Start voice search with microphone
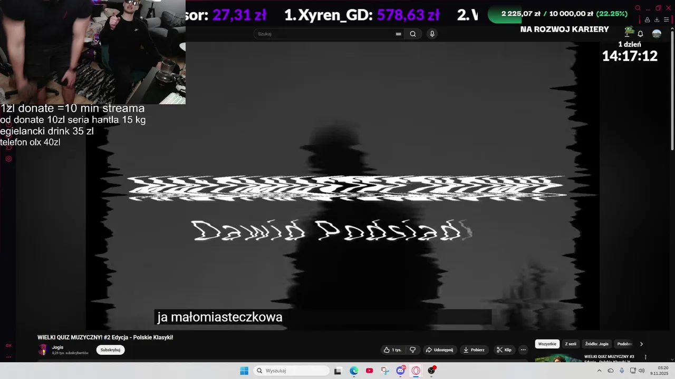 432,34
